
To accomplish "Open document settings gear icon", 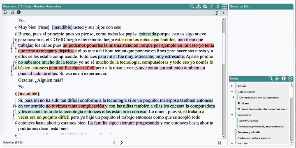I will click(x=205, y=7).
